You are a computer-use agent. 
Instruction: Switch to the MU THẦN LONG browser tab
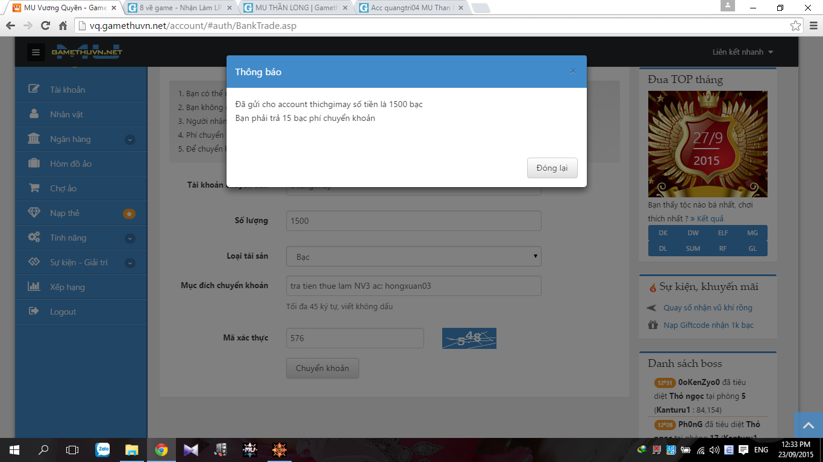click(x=297, y=8)
